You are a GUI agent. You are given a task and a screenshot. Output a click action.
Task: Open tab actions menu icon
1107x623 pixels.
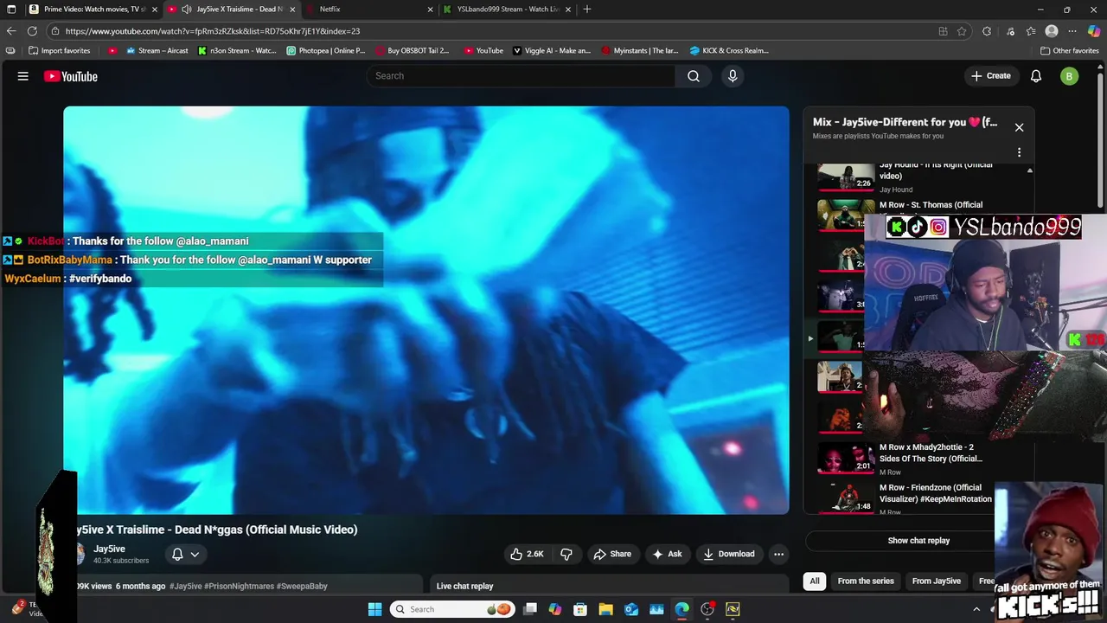(11, 10)
